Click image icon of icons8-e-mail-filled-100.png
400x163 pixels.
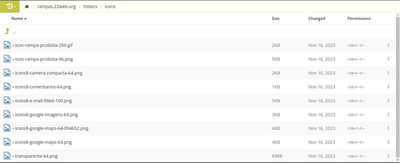tap(7, 100)
